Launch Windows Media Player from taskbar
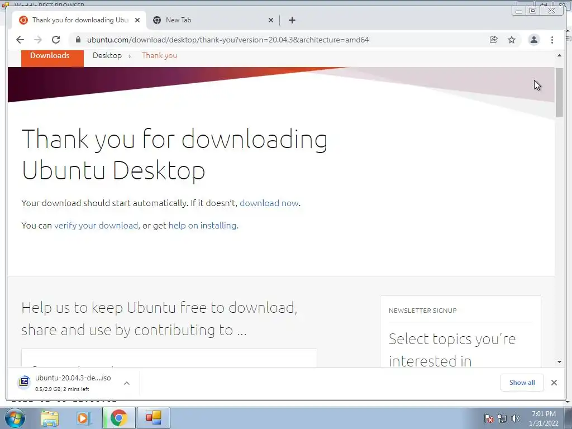This screenshot has width=572, height=429. click(83, 418)
